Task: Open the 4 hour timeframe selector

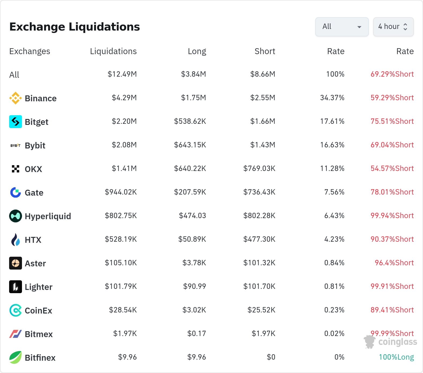Action: click(393, 27)
